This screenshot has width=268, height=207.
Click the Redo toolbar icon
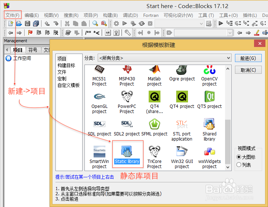coord(56,23)
